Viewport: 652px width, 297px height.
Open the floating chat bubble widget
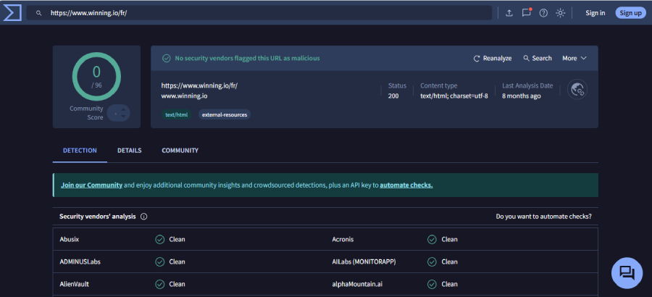[627, 273]
